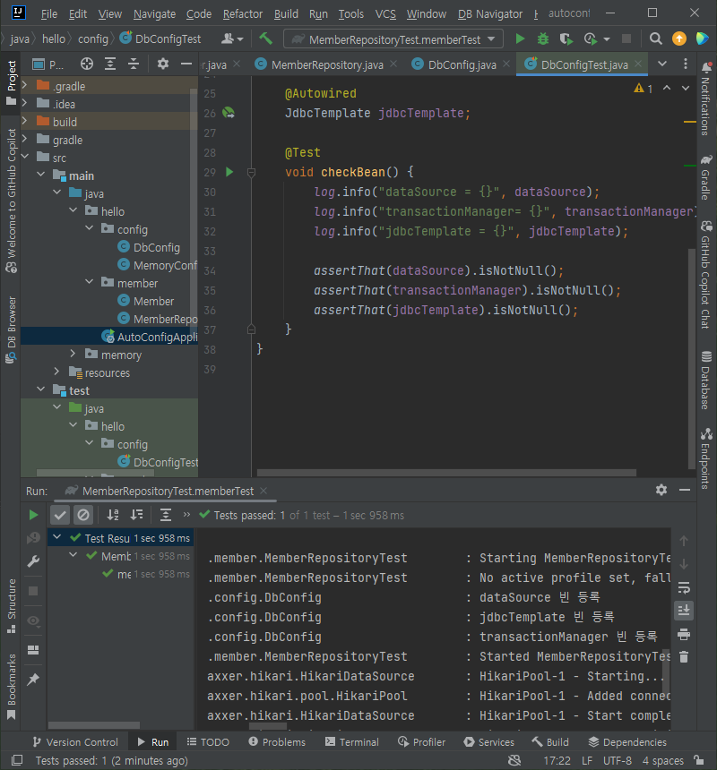Collapse the config folder under main/hello
717x770 pixels.
(91, 229)
